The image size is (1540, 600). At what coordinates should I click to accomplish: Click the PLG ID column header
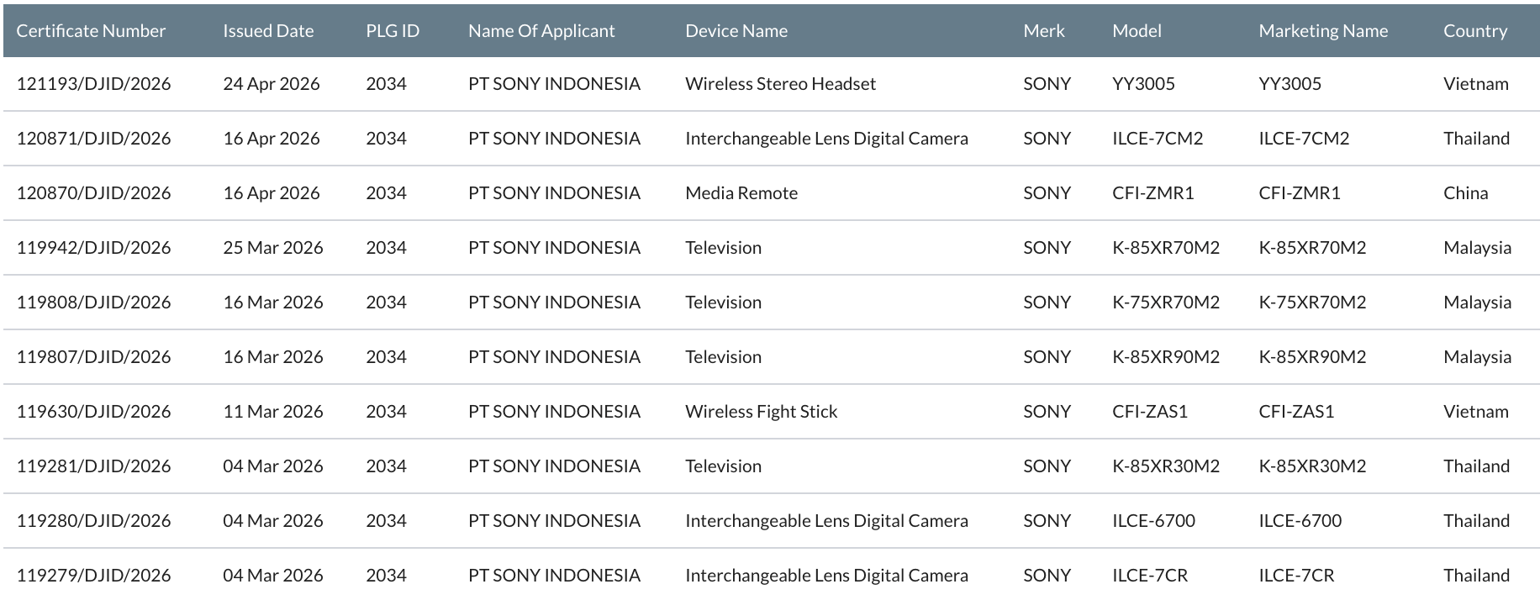coord(393,31)
